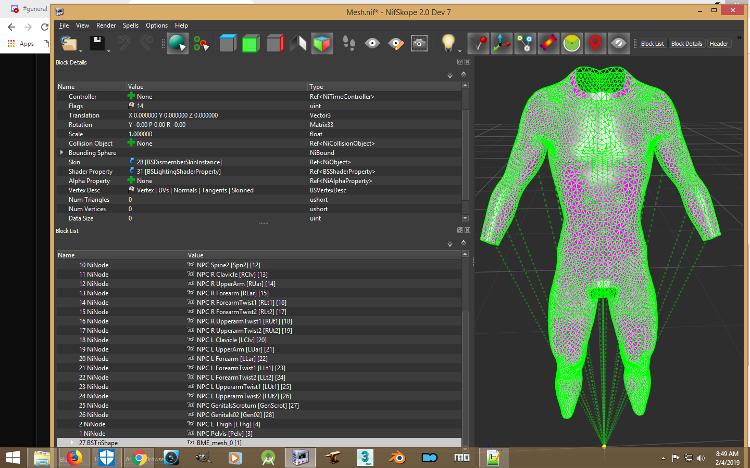Float the Block Details panel

tap(460, 62)
